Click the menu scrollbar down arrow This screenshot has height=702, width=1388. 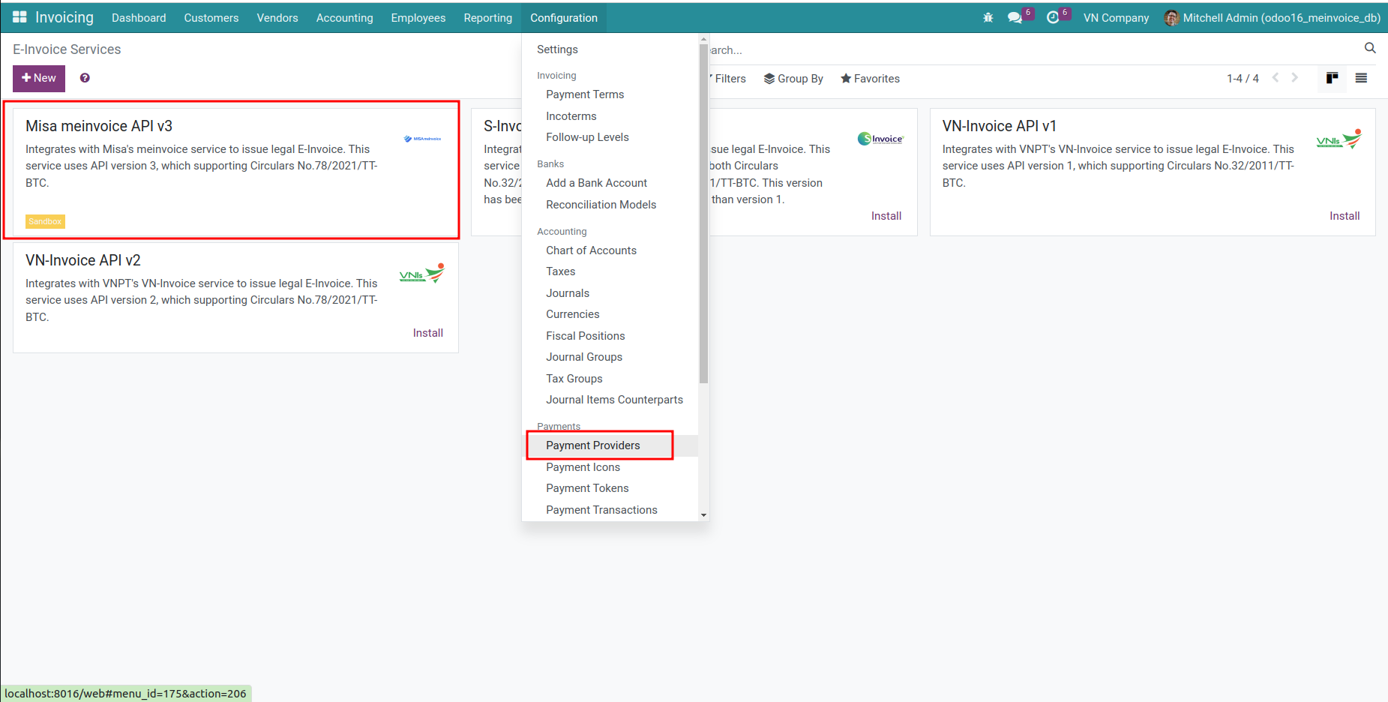pyautogui.click(x=703, y=515)
